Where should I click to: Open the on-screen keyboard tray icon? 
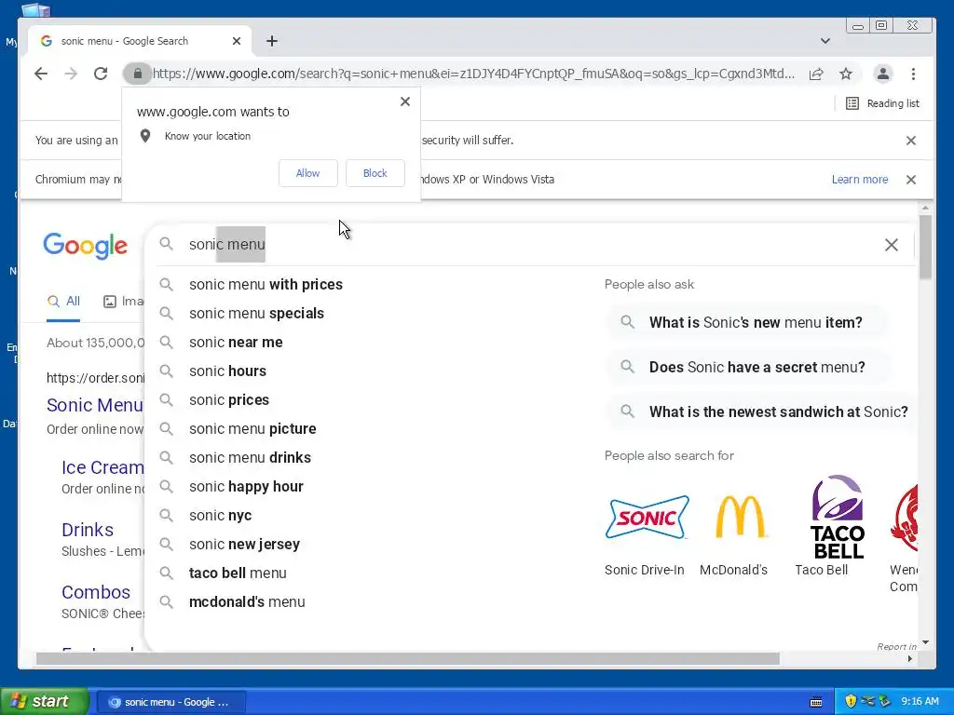pos(816,702)
